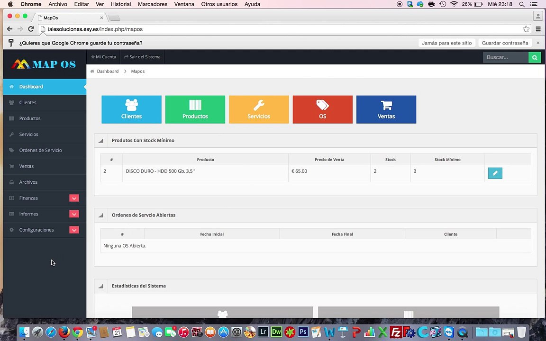The height and width of the screenshot is (341, 546).
Task: Click the edit pencil for DISCO DURO product
Action: point(495,173)
